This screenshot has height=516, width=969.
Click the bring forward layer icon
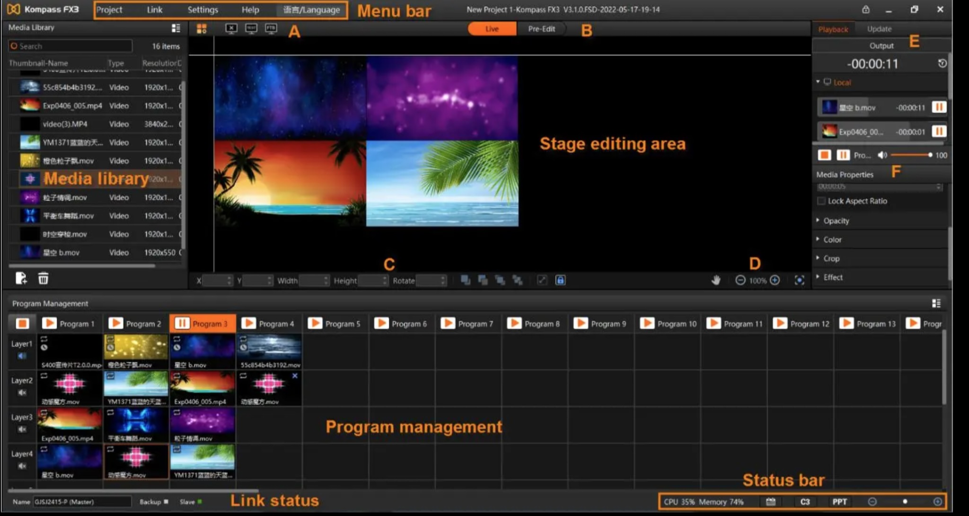(483, 280)
